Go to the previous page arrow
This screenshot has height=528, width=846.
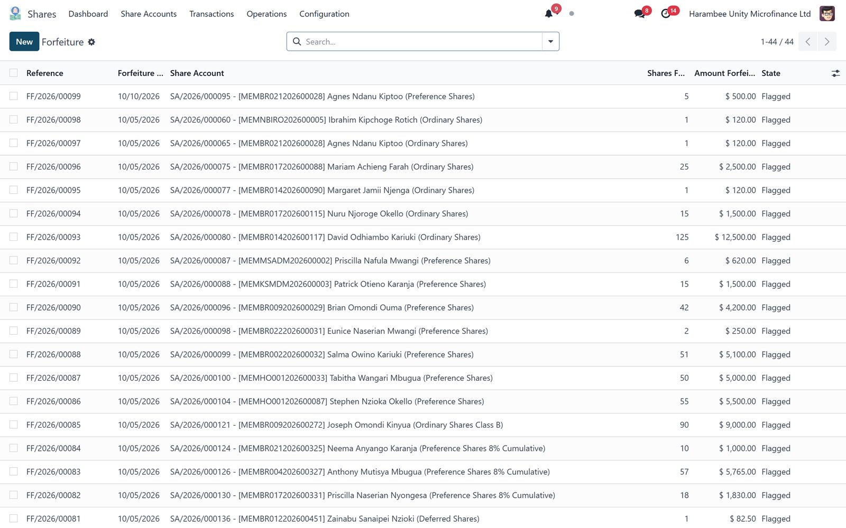tap(808, 42)
